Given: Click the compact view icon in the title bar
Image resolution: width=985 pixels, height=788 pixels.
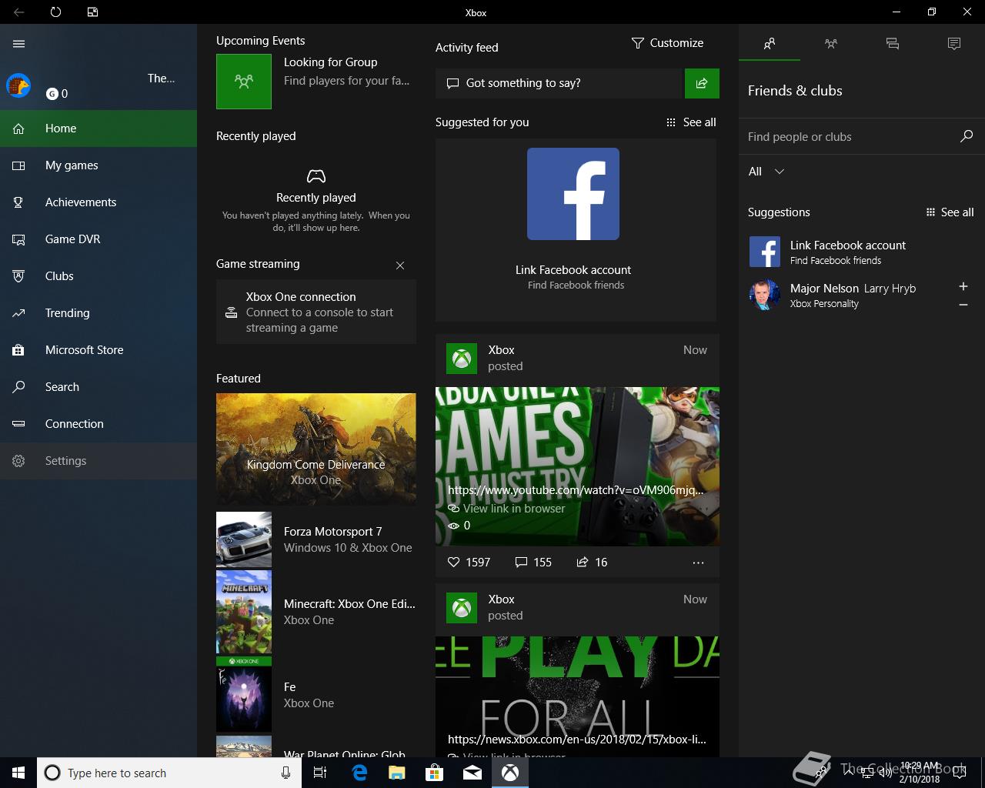Looking at the screenshot, I should point(92,12).
